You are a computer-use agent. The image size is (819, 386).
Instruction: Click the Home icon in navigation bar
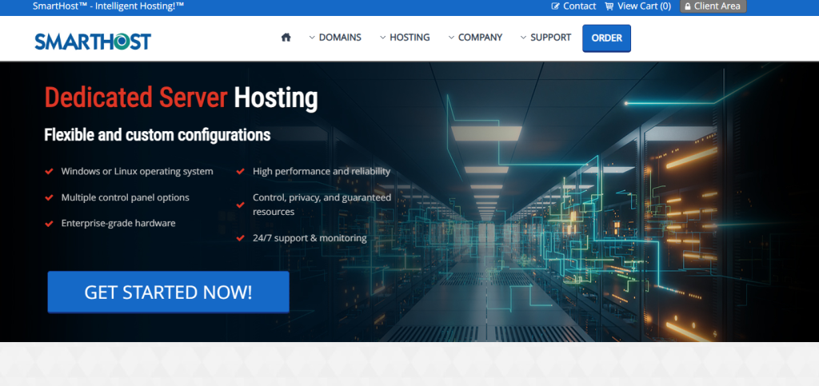pos(286,38)
